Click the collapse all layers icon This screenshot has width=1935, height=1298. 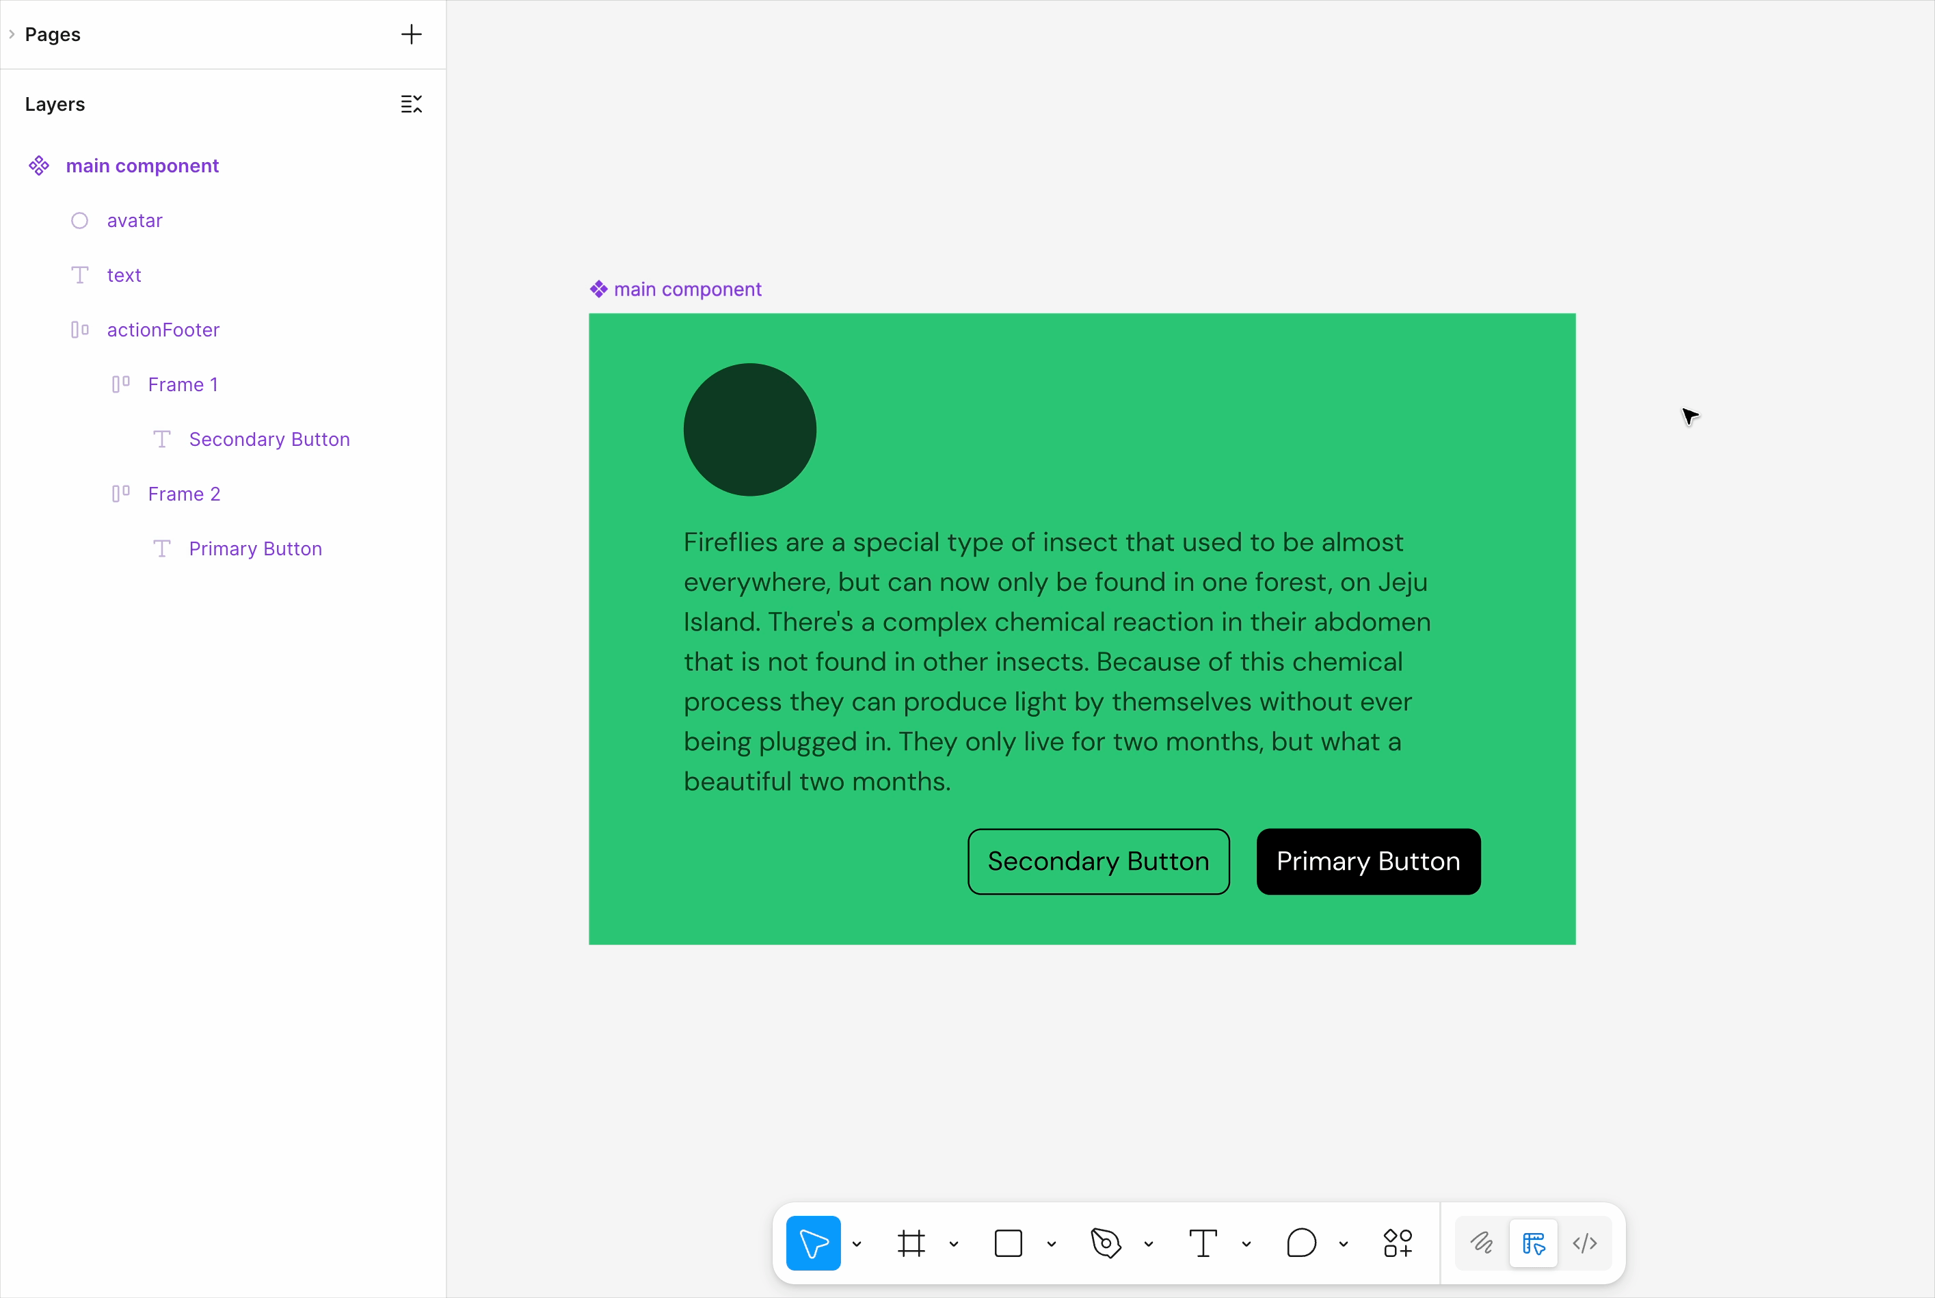412,105
